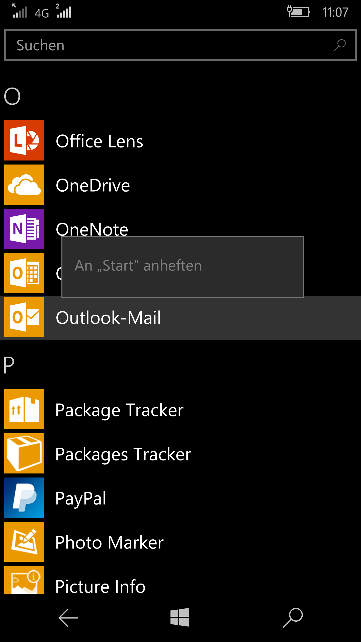361x642 pixels.
Task: Launch OneNote via its purple icon
Action: pos(24,229)
